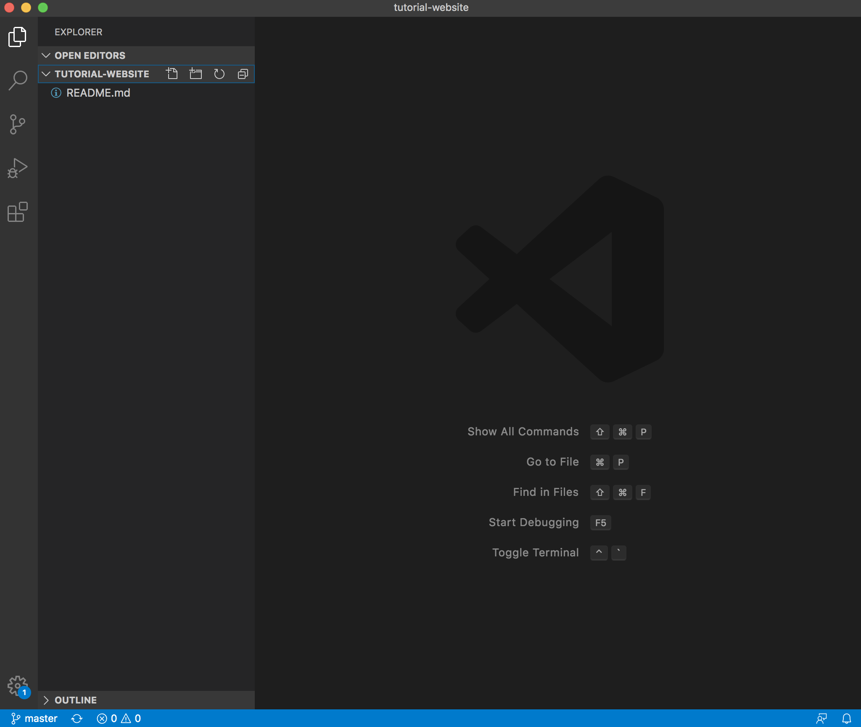Screen dimensions: 861x727
Task: Collapse all folders using the collapse icon
Action: coord(243,74)
